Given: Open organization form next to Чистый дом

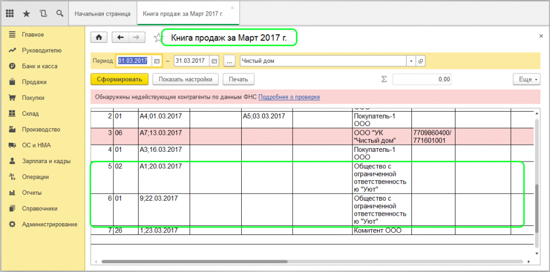Looking at the screenshot, I should (x=421, y=61).
